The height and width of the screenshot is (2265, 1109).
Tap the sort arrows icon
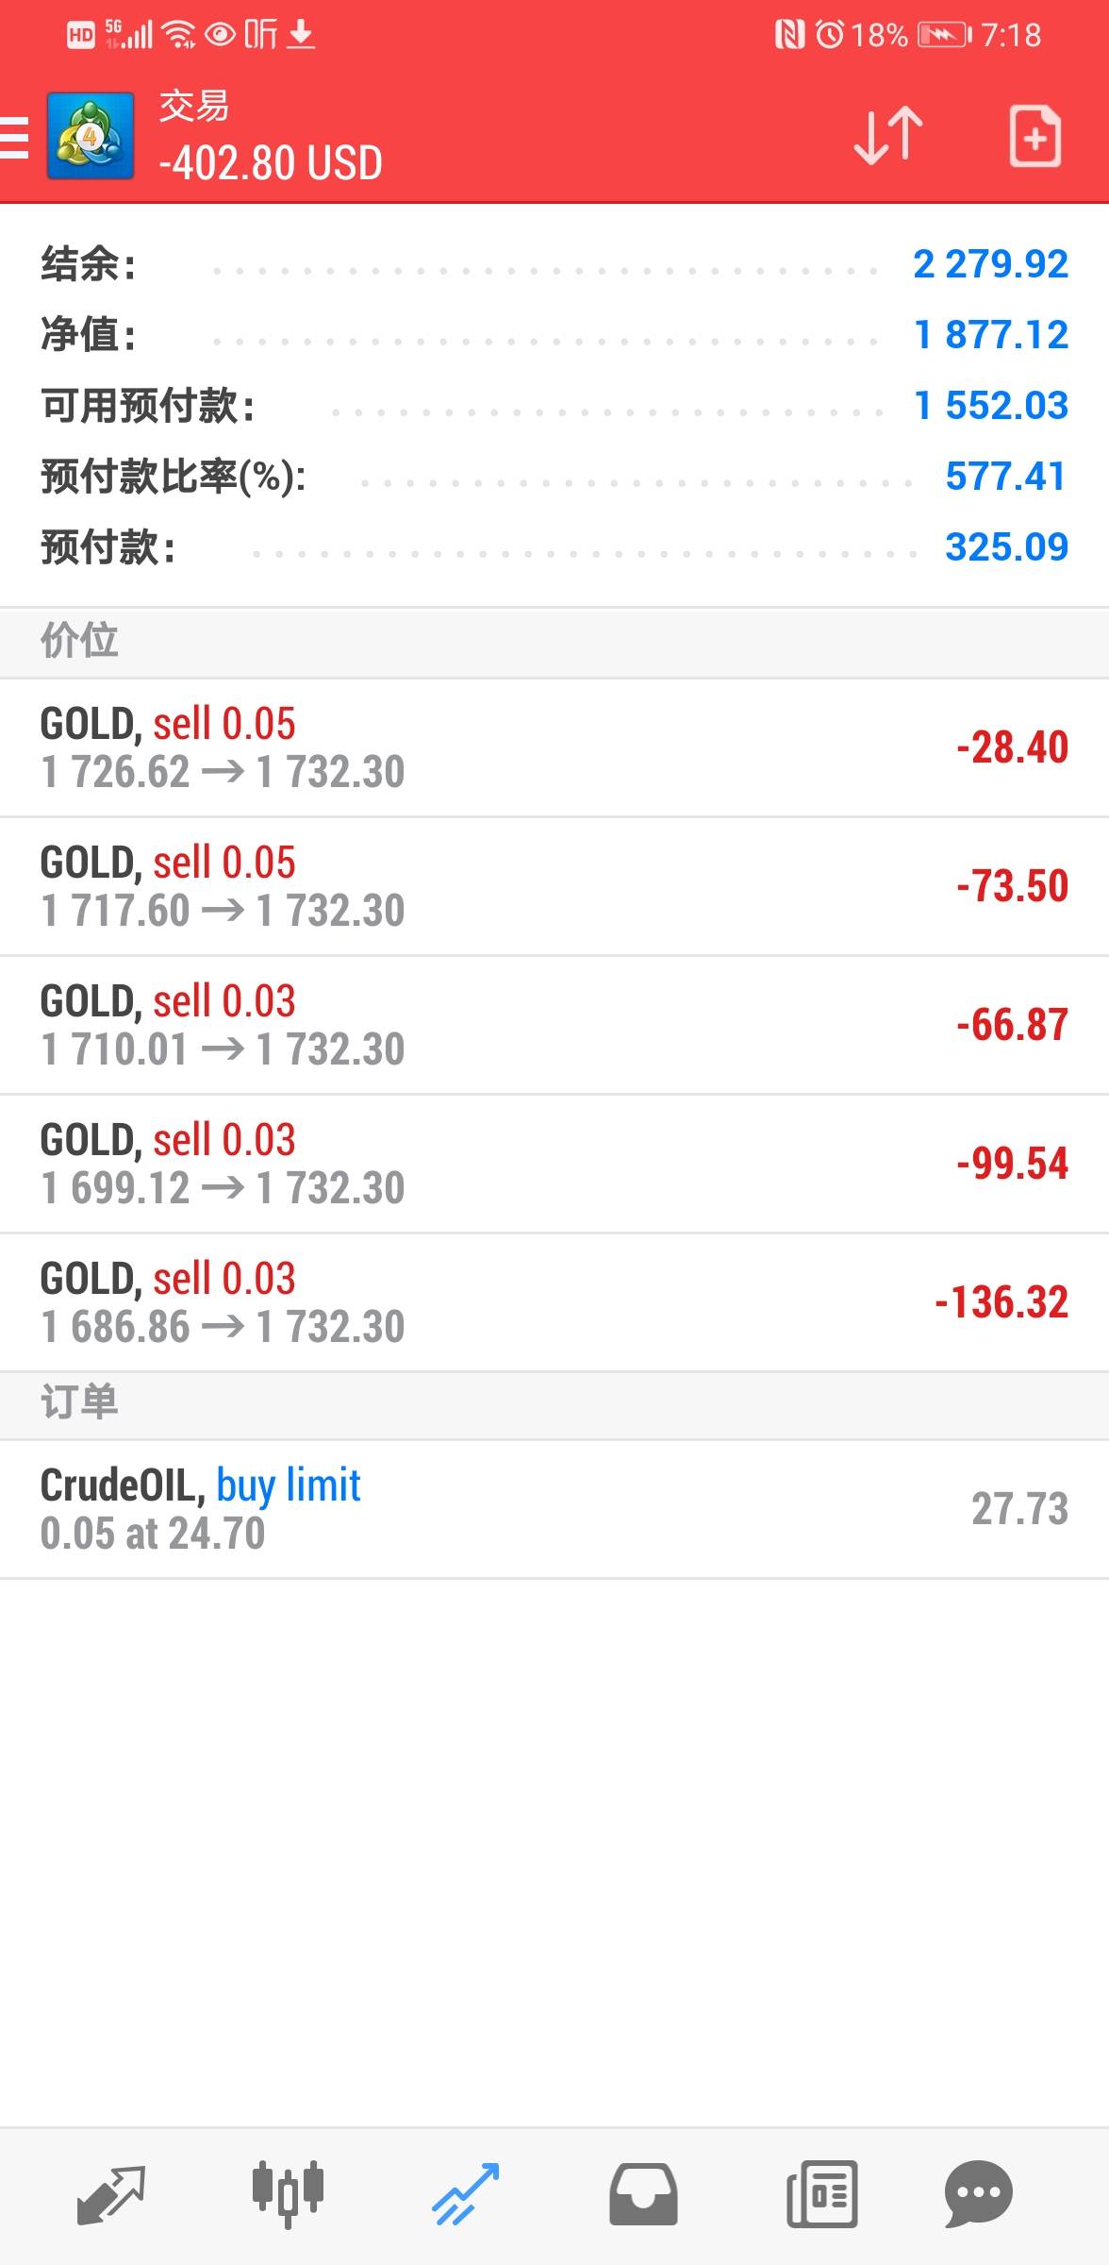coord(887,136)
